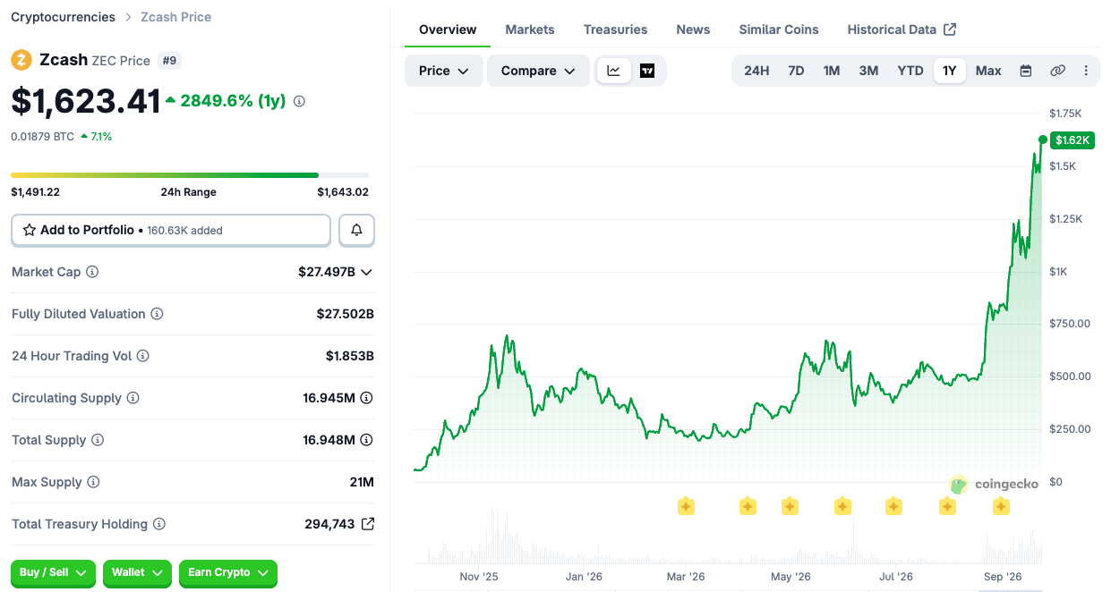
Task: Open the Wallet dropdown
Action: tap(137, 572)
